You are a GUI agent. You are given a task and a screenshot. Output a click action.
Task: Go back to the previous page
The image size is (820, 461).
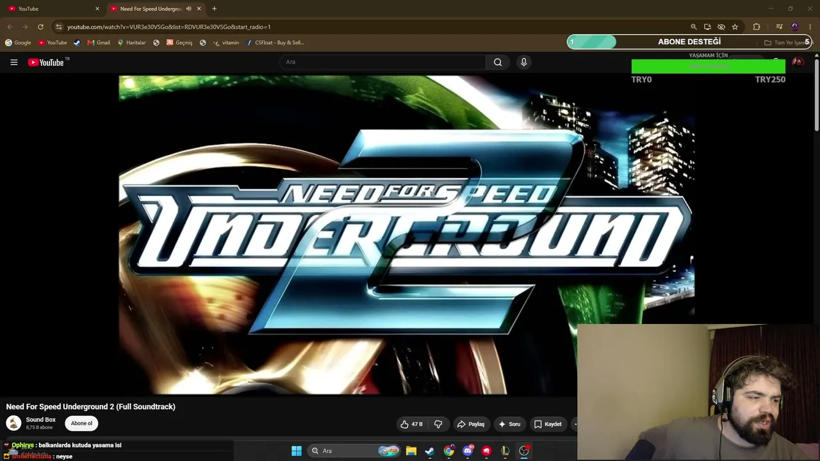pyautogui.click(x=10, y=27)
